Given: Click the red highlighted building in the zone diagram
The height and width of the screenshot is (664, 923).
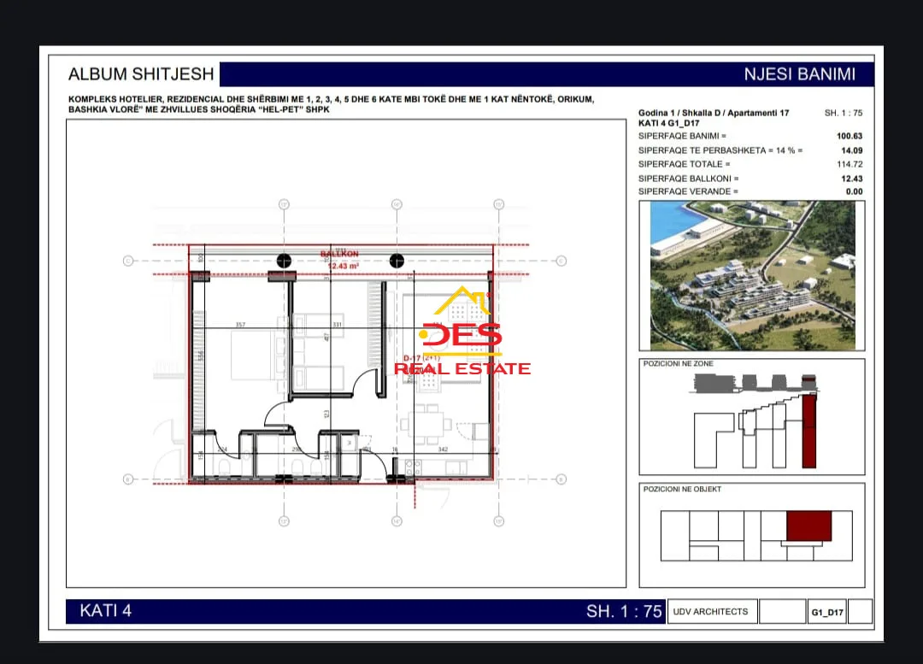Looking at the screenshot, I should click(x=809, y=431).
